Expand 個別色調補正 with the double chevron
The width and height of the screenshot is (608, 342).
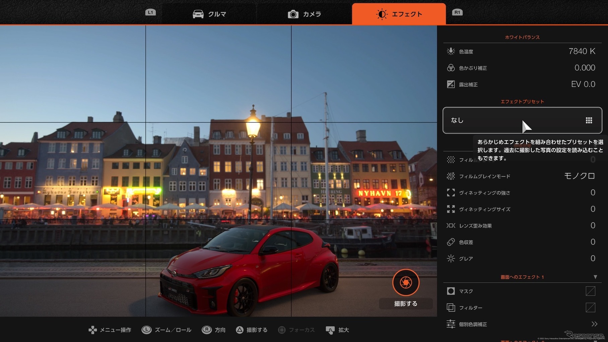click(x=594, y=324)
